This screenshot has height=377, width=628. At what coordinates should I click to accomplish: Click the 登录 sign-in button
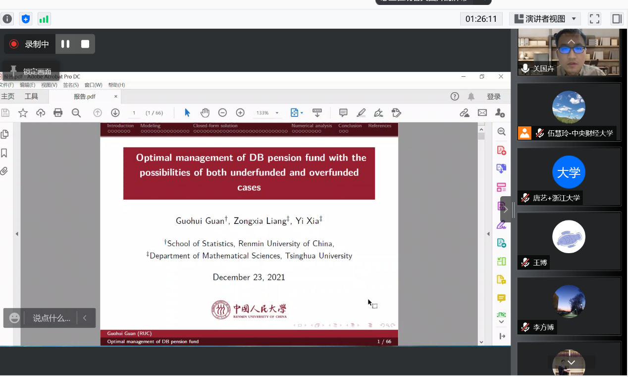(494, 97)
